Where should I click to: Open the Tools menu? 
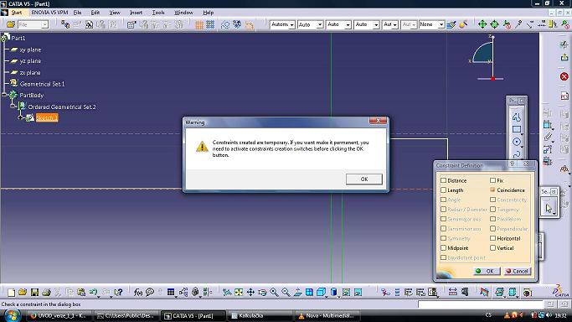click(158, 13)
